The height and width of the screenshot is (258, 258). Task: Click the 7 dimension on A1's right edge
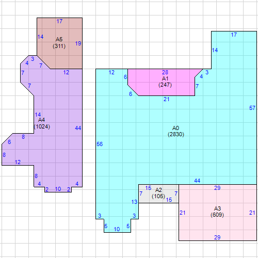197,86
